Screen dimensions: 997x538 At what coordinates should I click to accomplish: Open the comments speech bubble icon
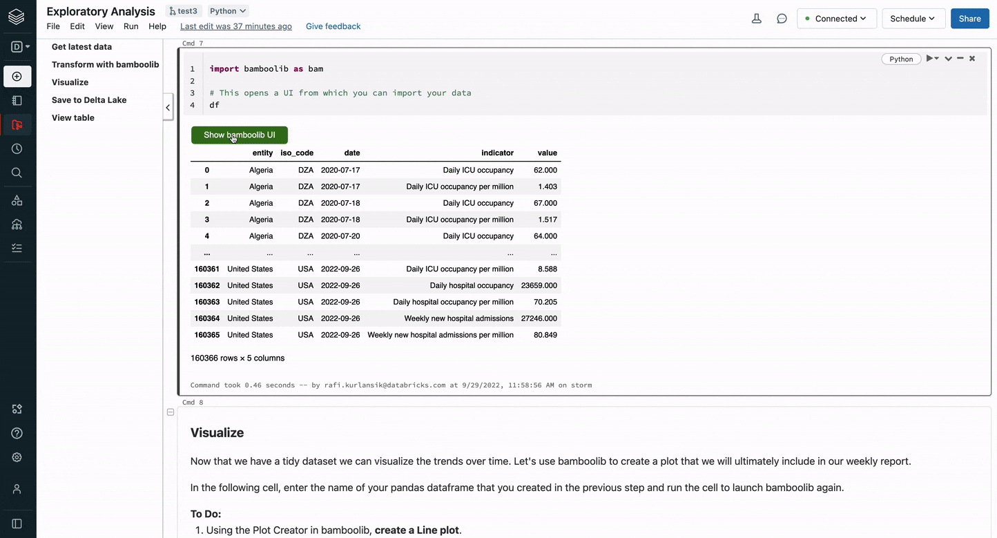[782, 19]
